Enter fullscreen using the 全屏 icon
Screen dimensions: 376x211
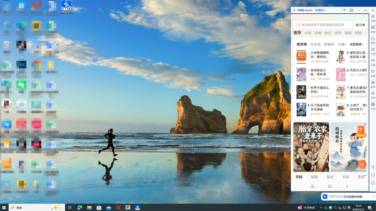click(x=373, y=49)
